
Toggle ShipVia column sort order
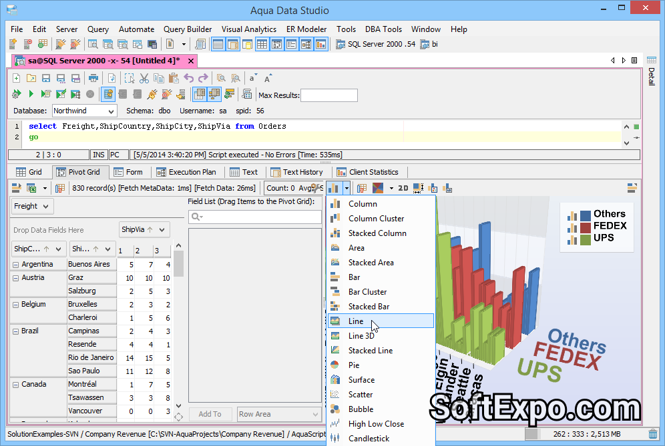click(x=152, y=229)
